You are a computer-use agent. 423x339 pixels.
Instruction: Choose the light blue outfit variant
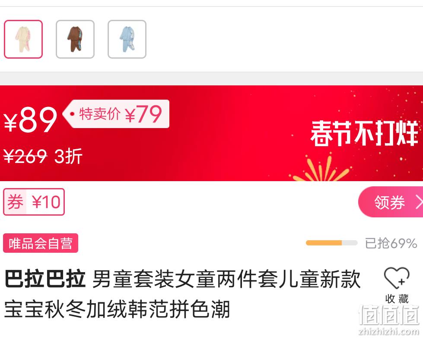(127, 39)
